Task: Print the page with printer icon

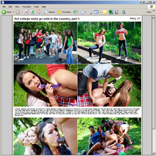Action: click(x=90, y=12)
